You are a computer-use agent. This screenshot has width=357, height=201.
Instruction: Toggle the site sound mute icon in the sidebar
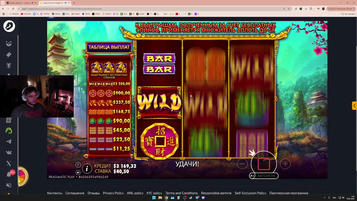9,185
